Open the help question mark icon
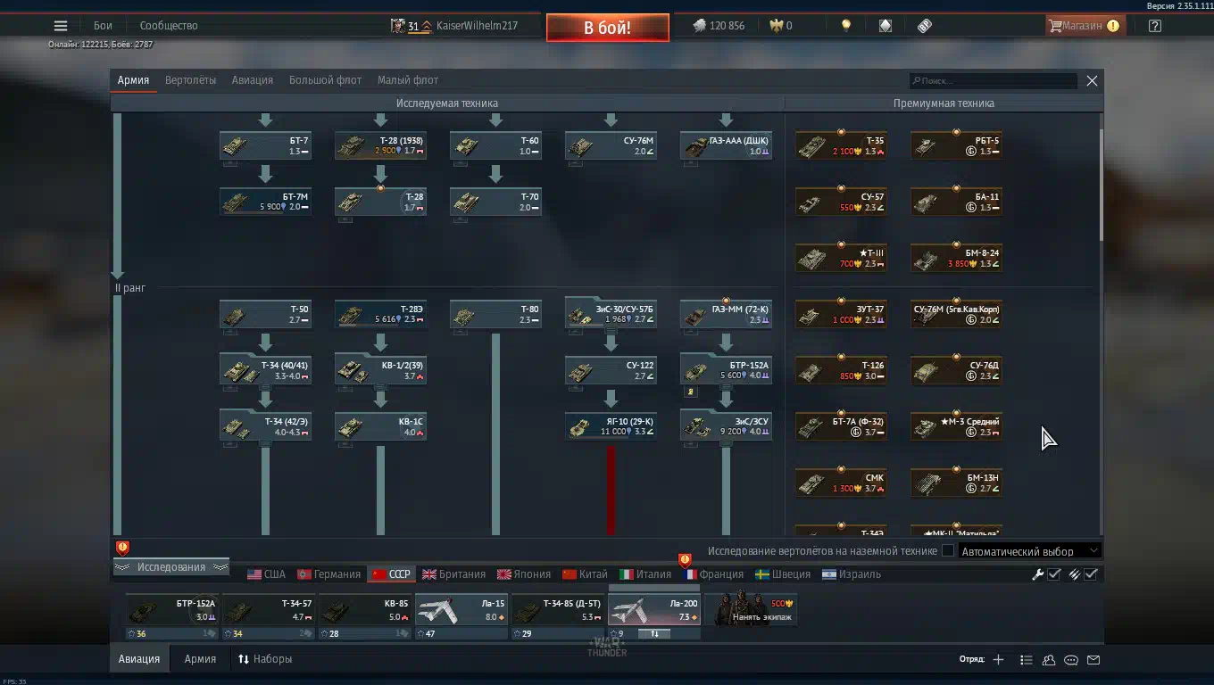This screenshot has height=685, width=1214. click(x=1155, y=26)
